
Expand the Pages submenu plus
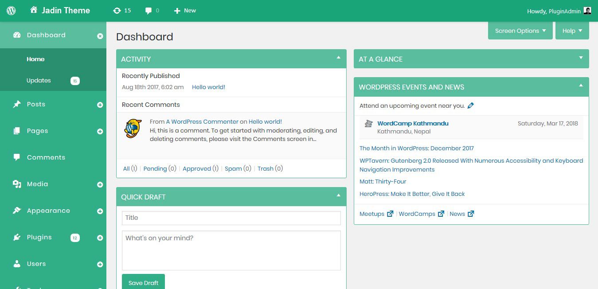100,132
